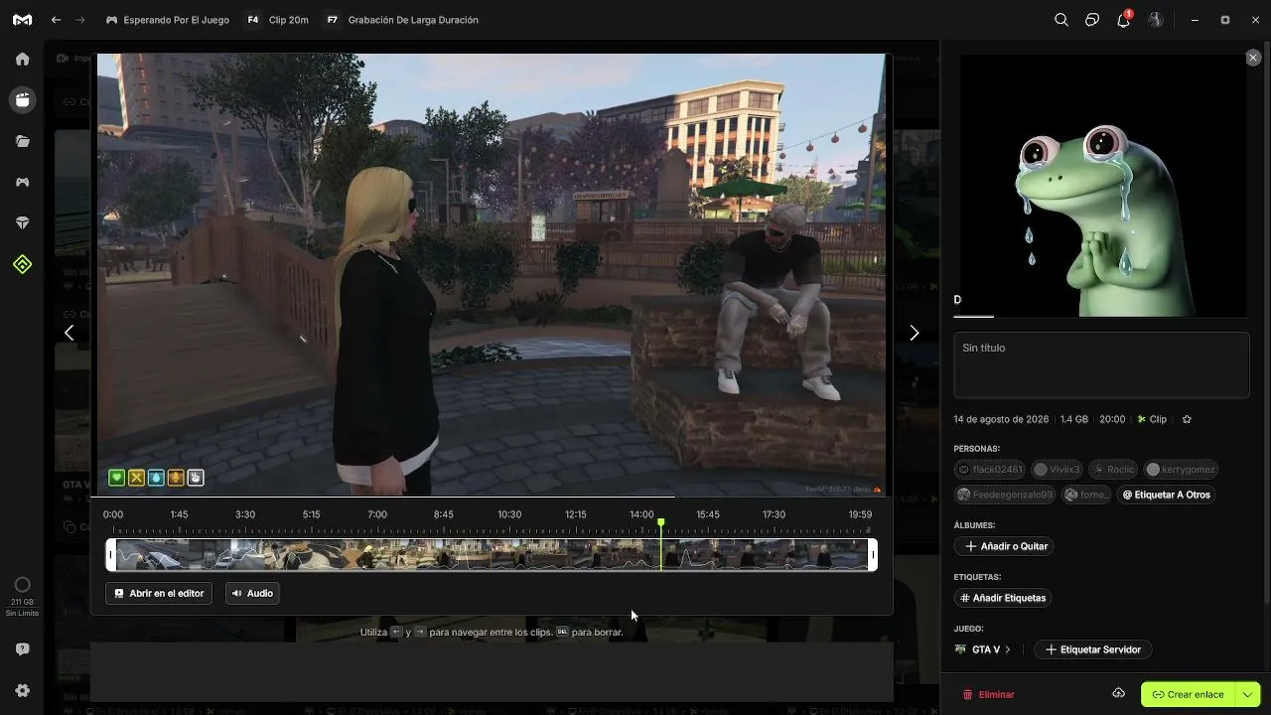This screenshot has height=715, width=1271.
Task: Click the orange trophy overlay icon
Action: click(176, 478)
